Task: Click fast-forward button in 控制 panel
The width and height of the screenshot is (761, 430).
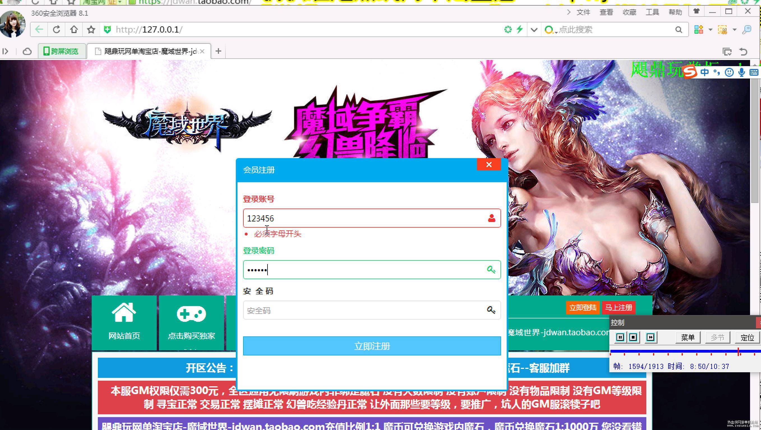Action: pos(650,337)
